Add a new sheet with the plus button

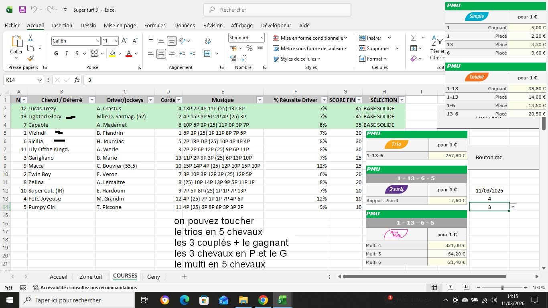click(184, 277)
